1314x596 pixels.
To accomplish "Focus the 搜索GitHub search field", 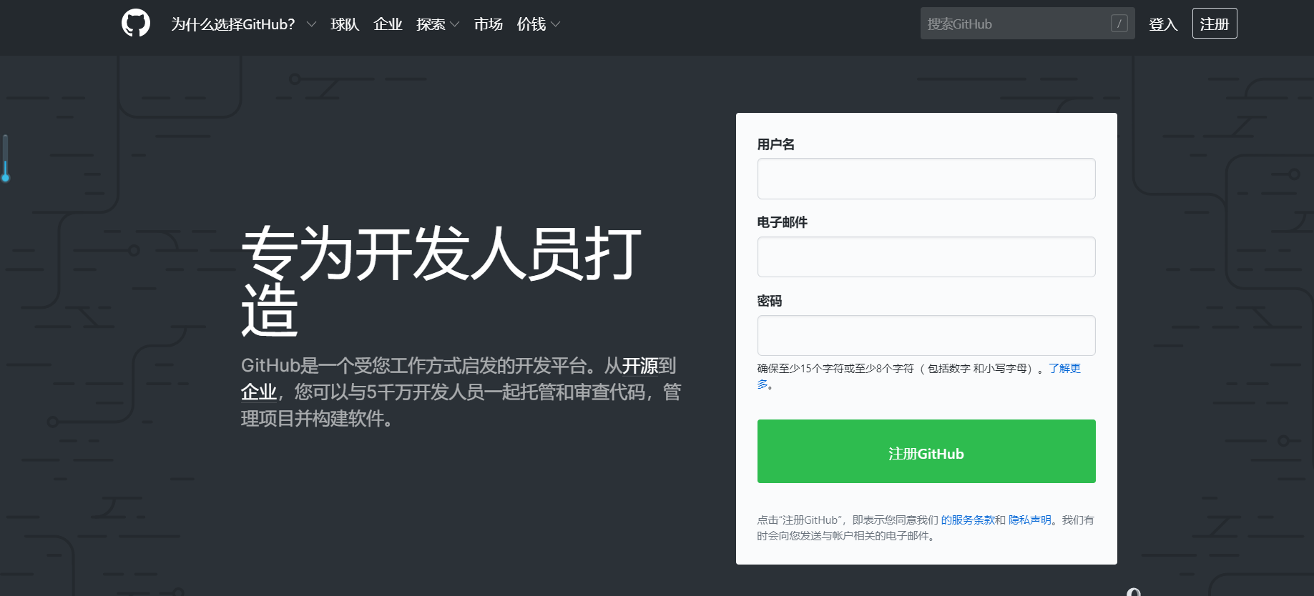I will tap(1027, 24).
